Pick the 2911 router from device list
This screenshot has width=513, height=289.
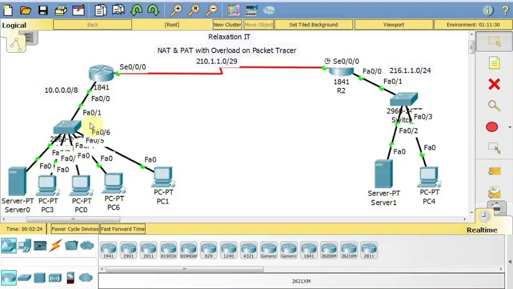click(x=148, y=250)
